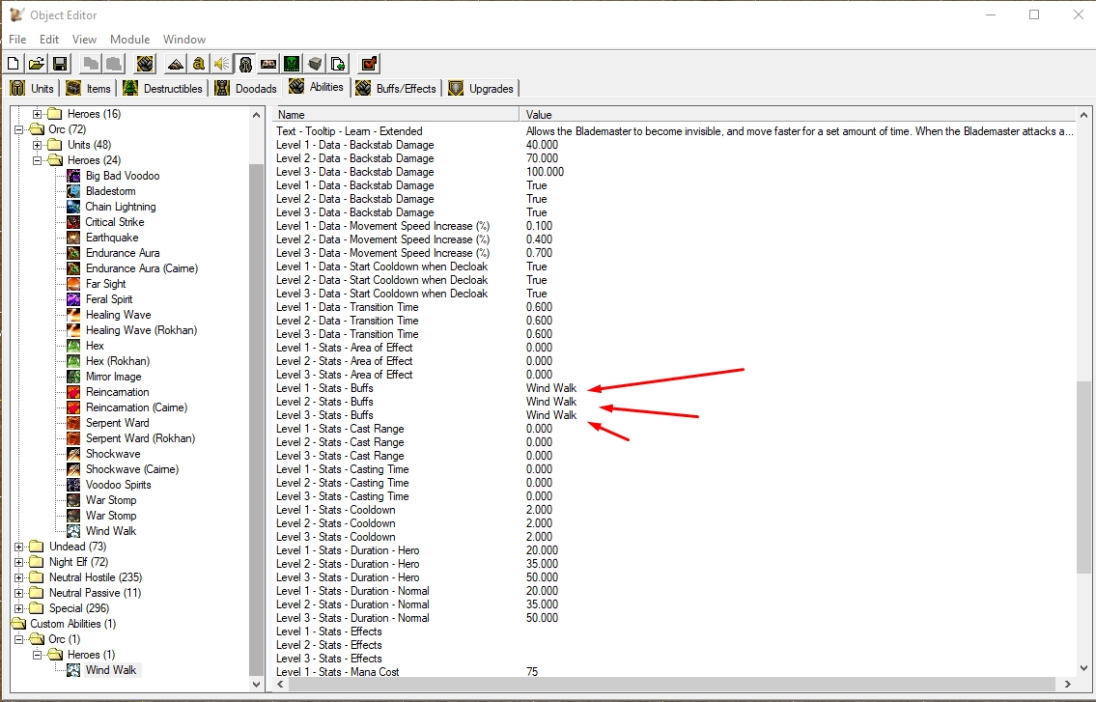Sort by the Name column header
Screen dimensions: 1096x702
[x=396, y=115]
